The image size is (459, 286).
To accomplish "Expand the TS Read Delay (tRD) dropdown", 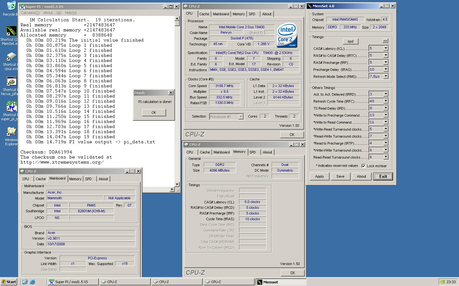I will click(x=386, y=108).
